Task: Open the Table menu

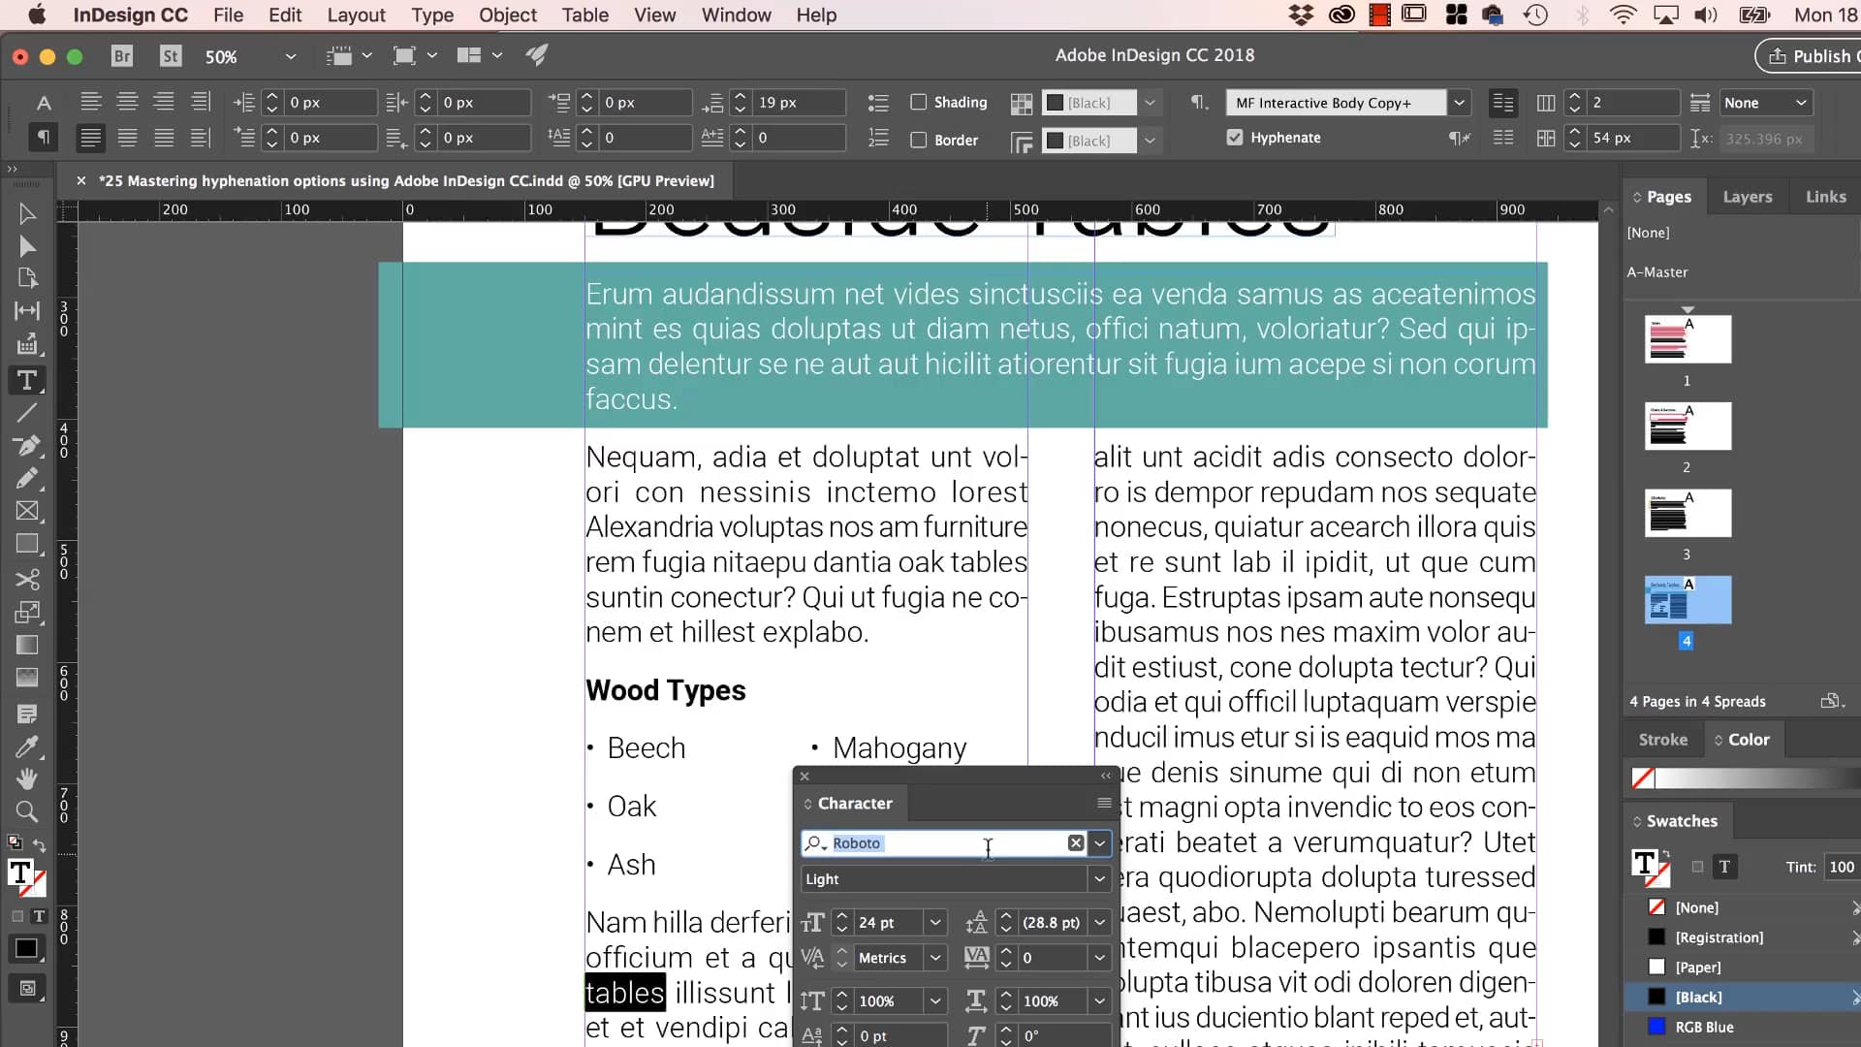Action: tap(585, 15)
